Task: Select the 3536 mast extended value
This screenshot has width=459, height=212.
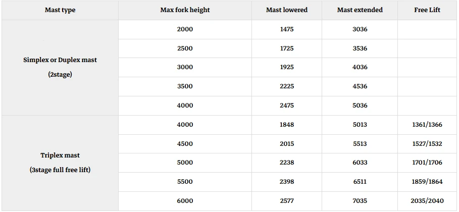Action: click(x=360, y=48)
